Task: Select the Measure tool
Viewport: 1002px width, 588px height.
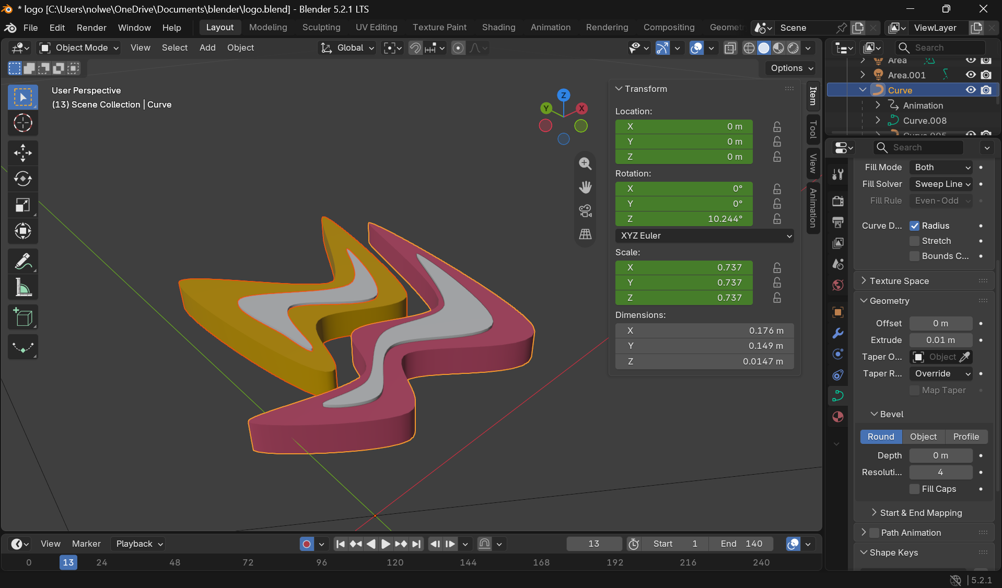Action: (23, 287)
